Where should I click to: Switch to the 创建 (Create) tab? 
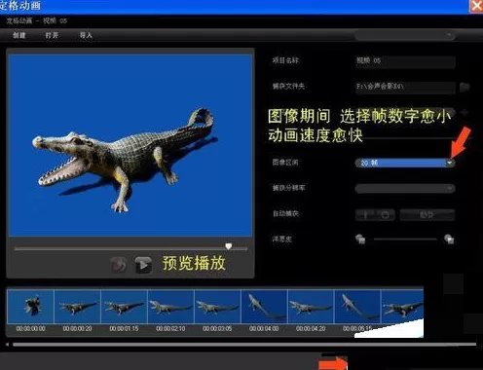(19, 35)
